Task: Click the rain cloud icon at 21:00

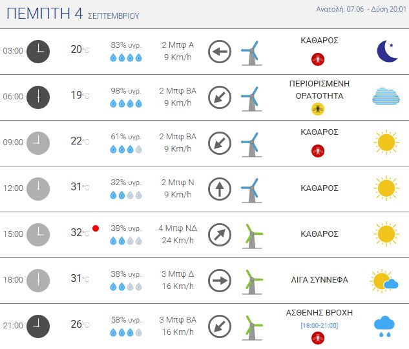Action: click(x=385, y=326)
